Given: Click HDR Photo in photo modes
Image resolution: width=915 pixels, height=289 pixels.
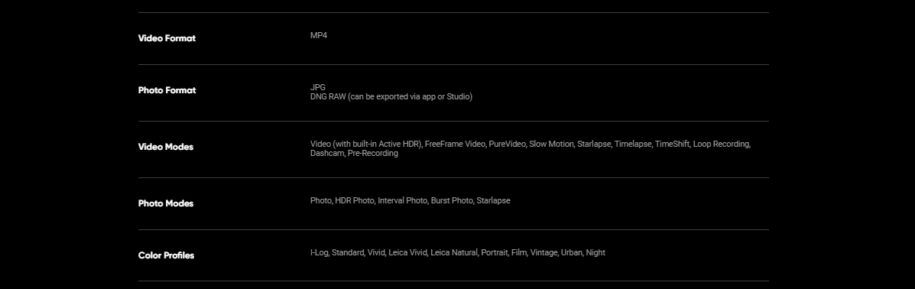Looking at the screenshot, I should click(x=354, y=200).
